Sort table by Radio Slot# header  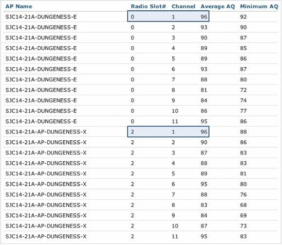point(148,6)
